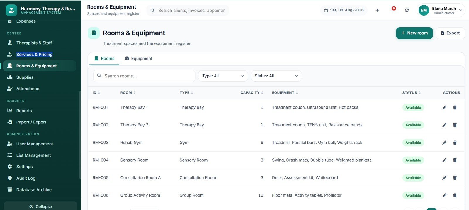Sort rooms by Status column

[412, 93]
